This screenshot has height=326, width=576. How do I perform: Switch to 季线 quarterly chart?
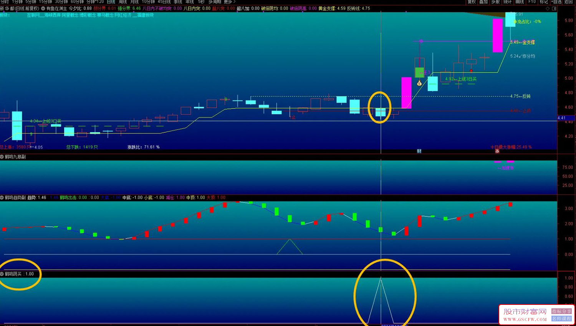[x=178, y=2]
